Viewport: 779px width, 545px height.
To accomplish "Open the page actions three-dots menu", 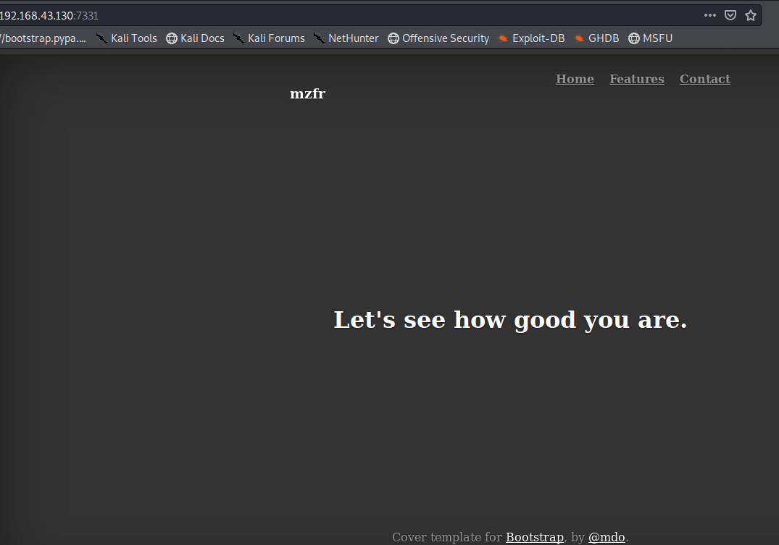I will (x=710, y=15).
